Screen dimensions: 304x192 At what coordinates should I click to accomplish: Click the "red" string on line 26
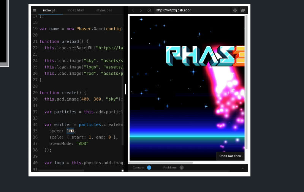[x=90, y=74]
